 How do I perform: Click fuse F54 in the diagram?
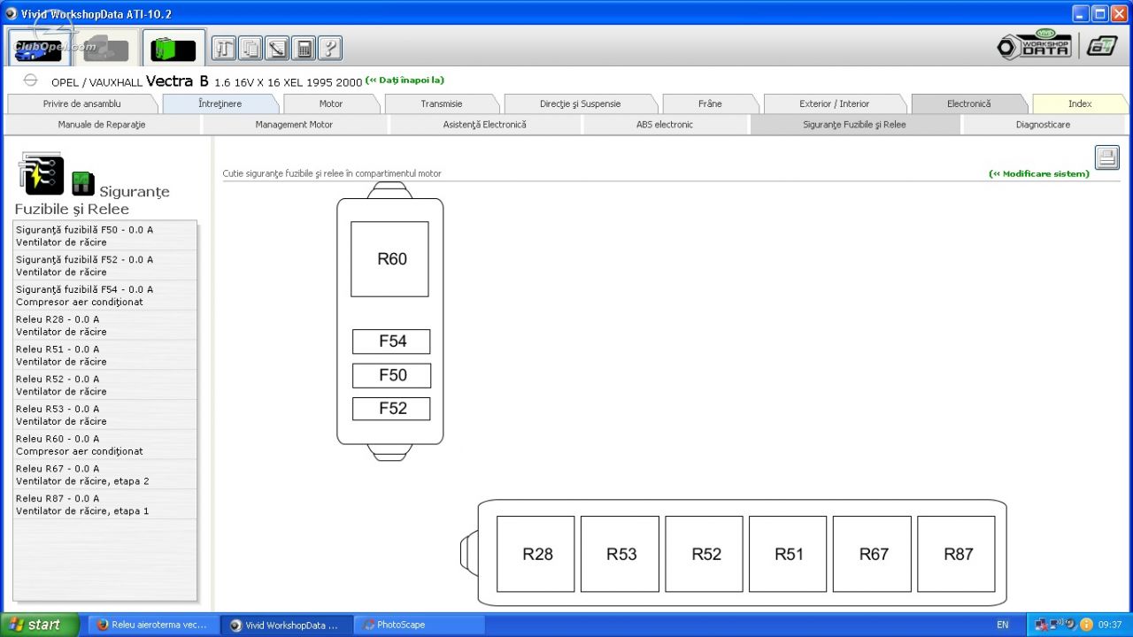point(391,342)
